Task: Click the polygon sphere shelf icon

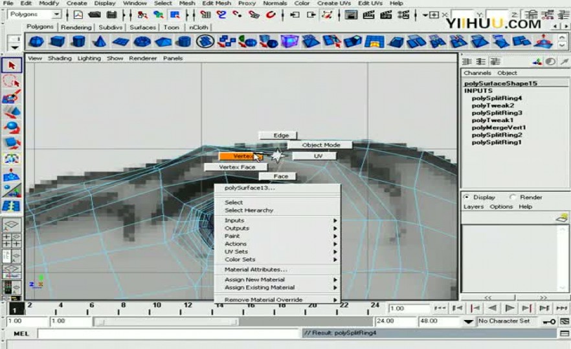Action: point(36,42)
